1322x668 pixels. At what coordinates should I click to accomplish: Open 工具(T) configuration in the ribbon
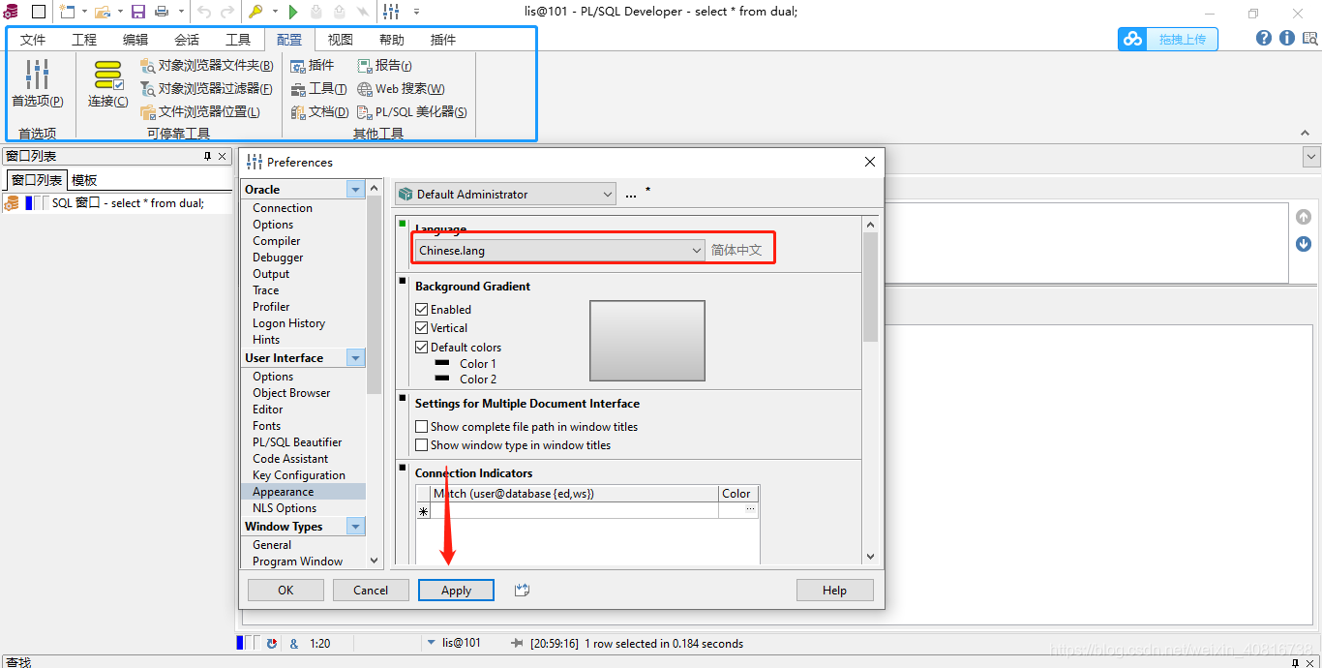coord(318,88)
